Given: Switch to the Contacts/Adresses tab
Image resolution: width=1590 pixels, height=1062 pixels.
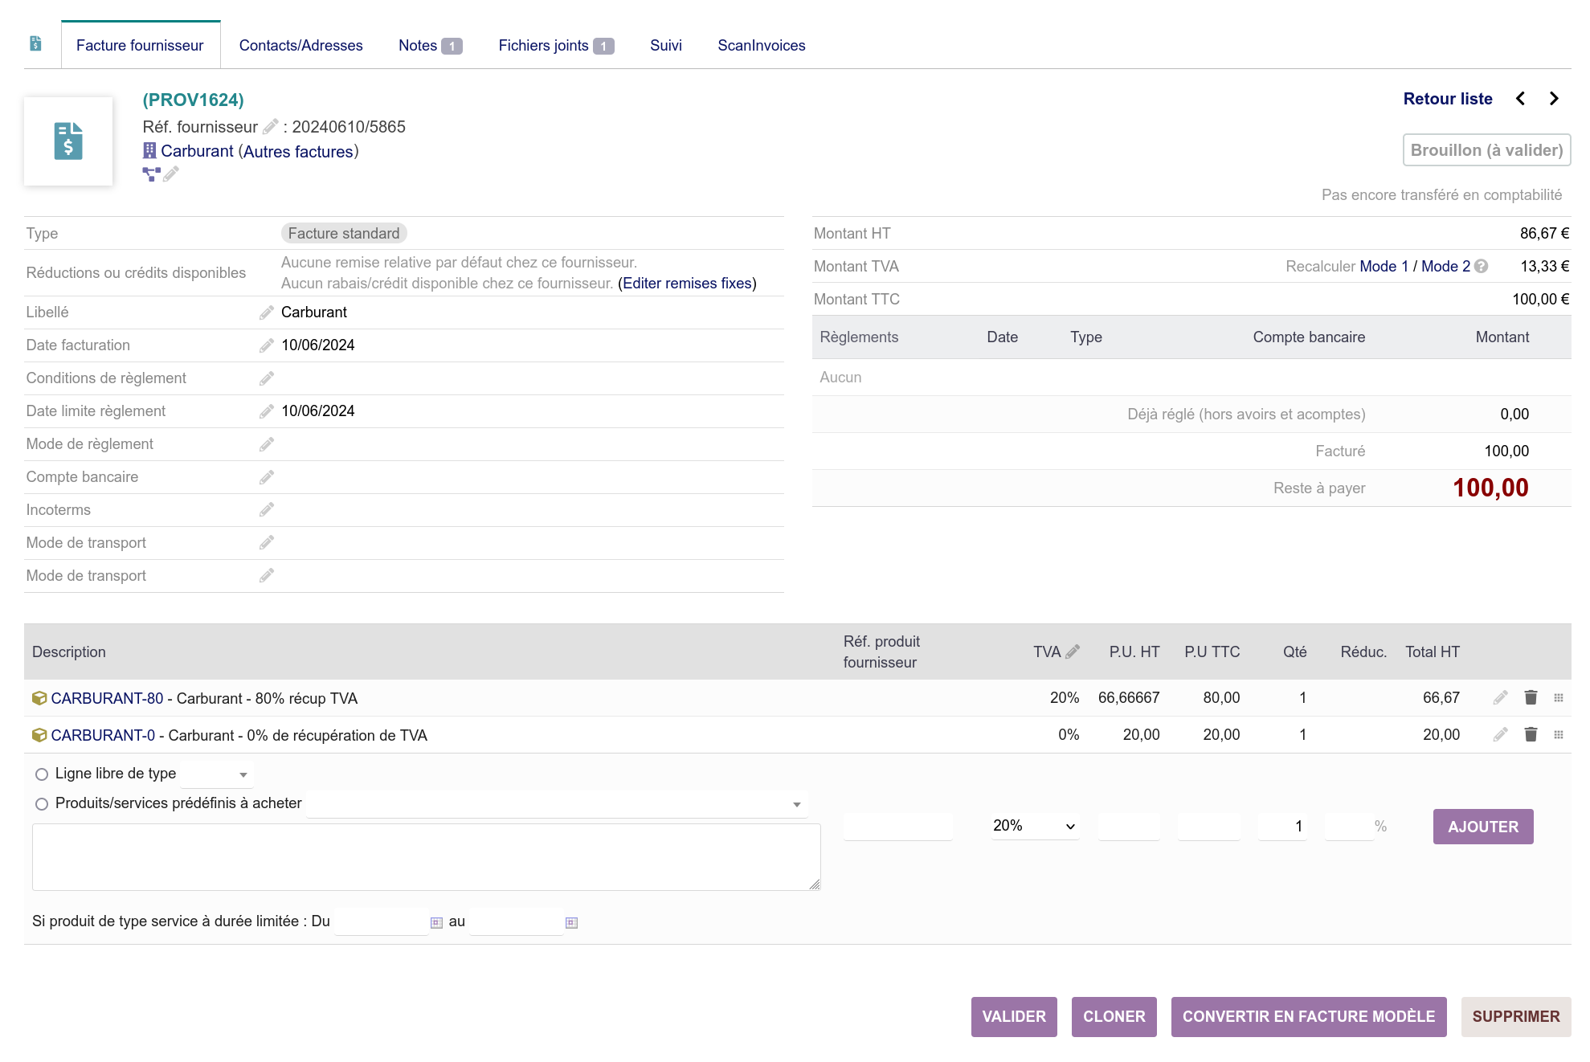Looking at the screenshot, I should 301,46.
